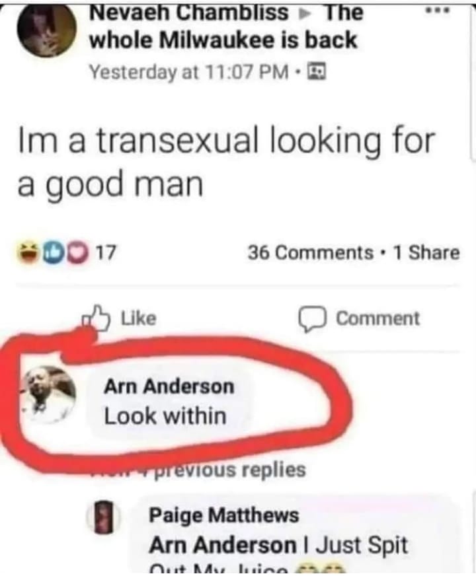Image resolution: width=476 pixels, height=576 pixels.
Task: Open the Nevaeh Chambliss name link
Action: coord(189,13)
